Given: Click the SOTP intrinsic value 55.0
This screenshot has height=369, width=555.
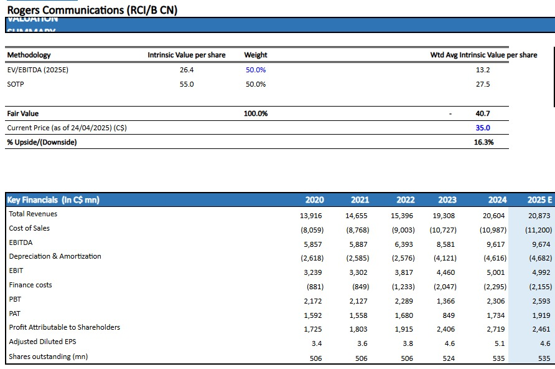Looking at the screenshot, I should (187, 84).
